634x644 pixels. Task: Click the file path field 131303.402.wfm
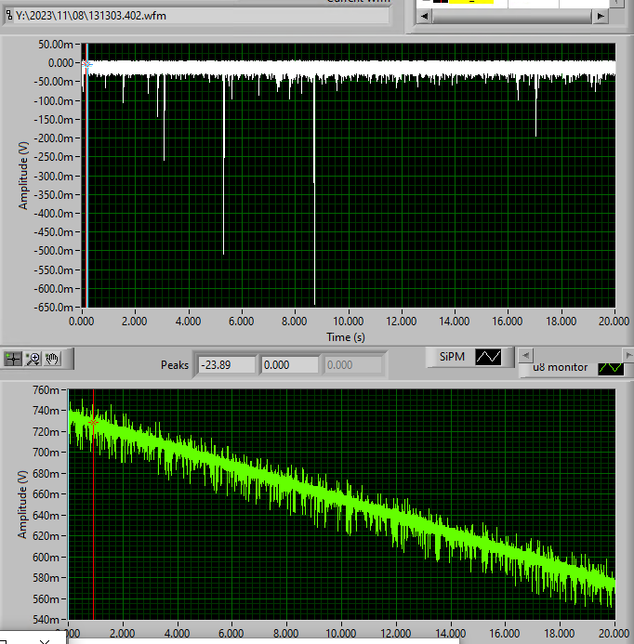[x=201, y=16]
